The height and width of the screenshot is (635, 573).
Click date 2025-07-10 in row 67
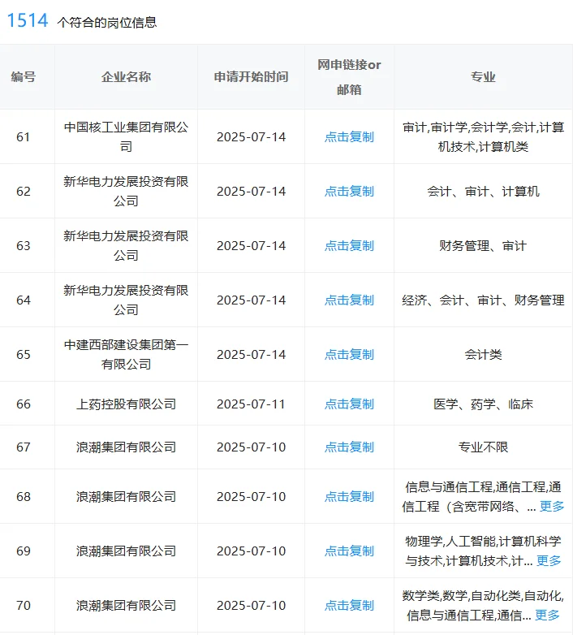pos(251,447)
